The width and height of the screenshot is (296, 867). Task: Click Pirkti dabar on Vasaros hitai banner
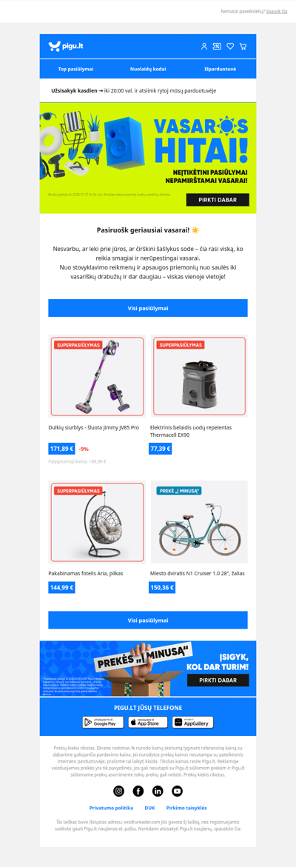tap(218, 200)
